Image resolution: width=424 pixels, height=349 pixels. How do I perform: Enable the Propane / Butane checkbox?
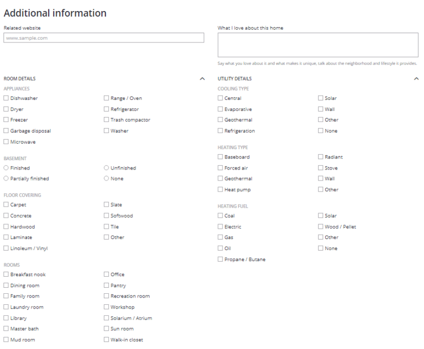[x=220, y=260]
